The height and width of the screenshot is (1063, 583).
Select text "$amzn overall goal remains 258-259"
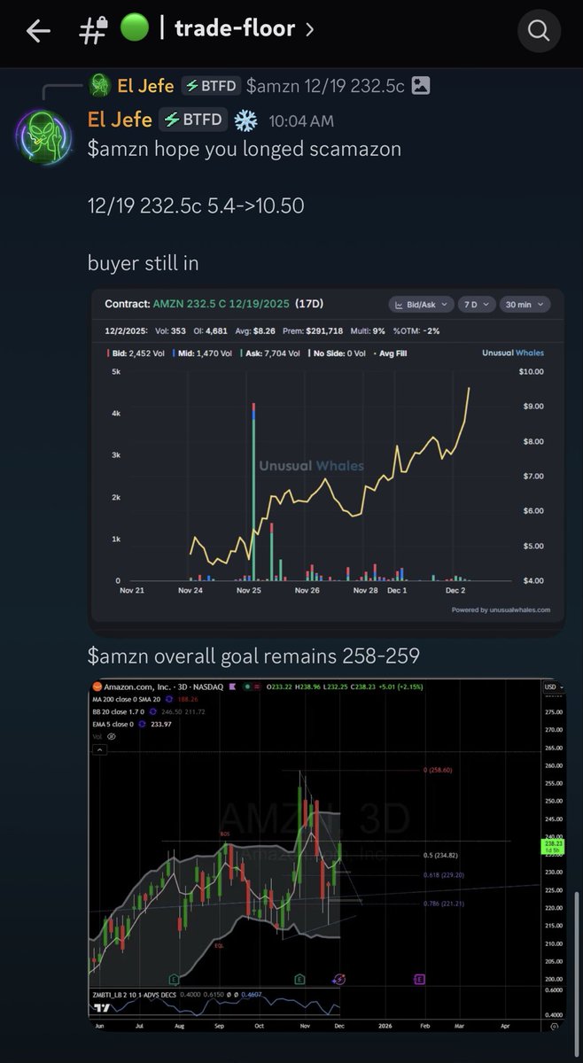click(x=253, y=656)
